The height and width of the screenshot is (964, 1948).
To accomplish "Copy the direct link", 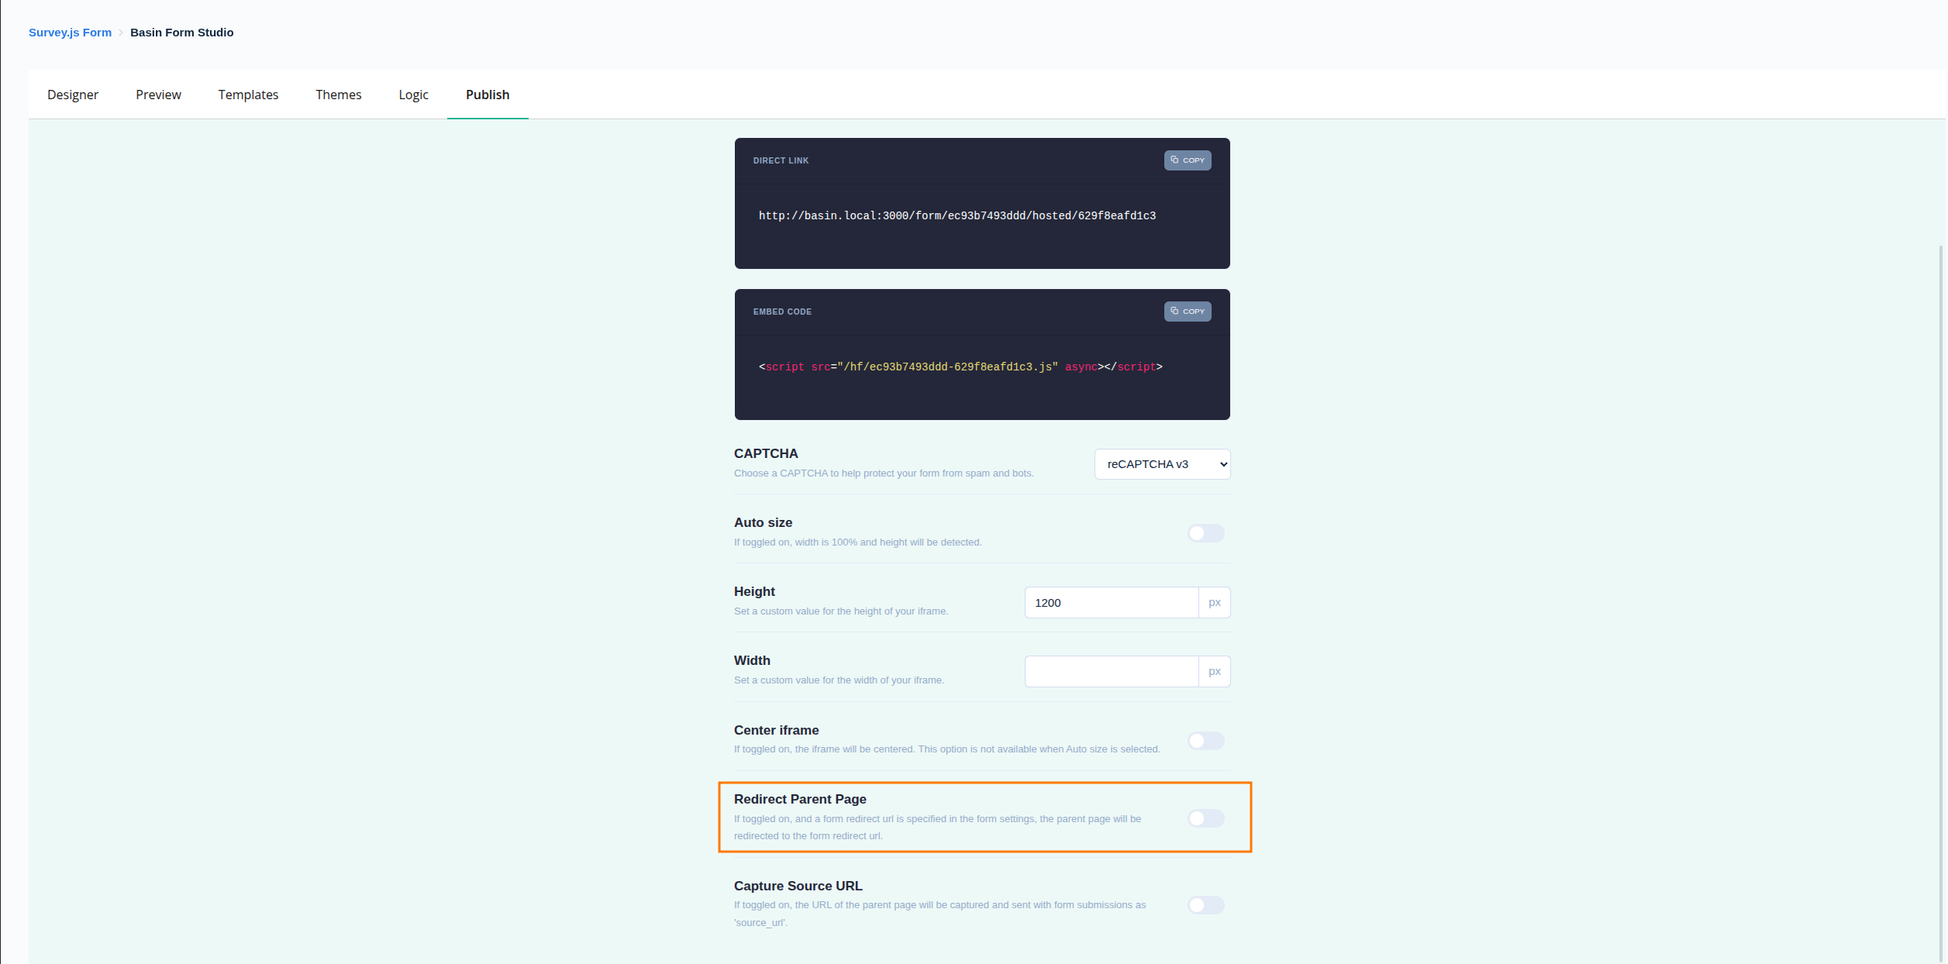I will click(1187, 160).
